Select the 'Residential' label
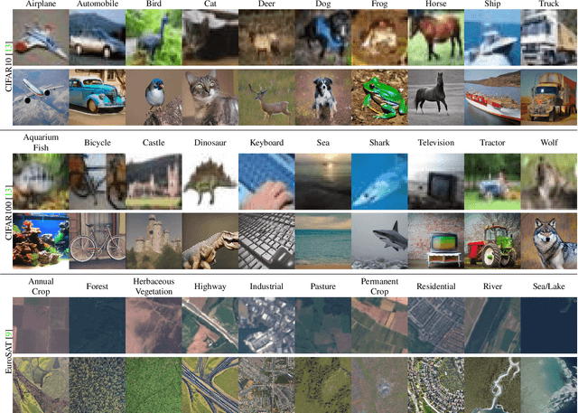The height and width of the screenshot is (413, 578). 436,286
